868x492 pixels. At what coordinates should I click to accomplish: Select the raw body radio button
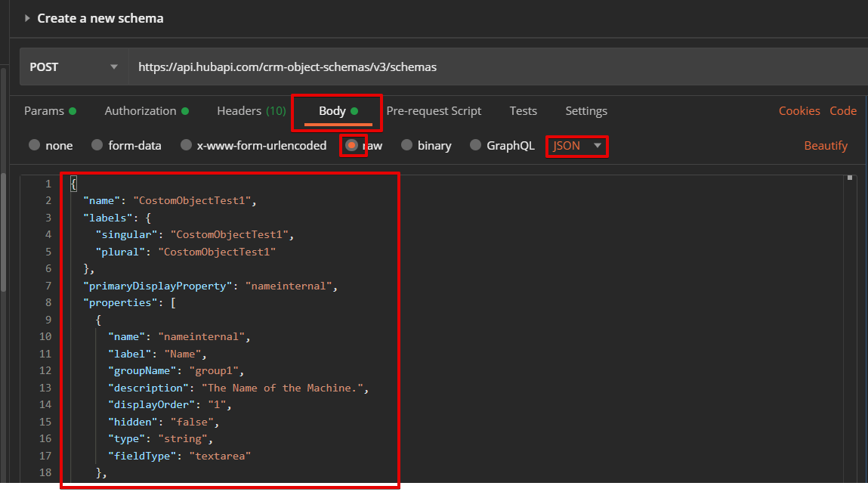(x=352, y=145)
